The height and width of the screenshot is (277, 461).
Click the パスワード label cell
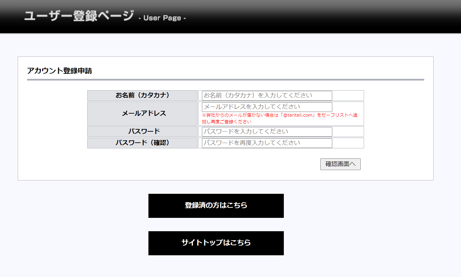tap(142, 132)
